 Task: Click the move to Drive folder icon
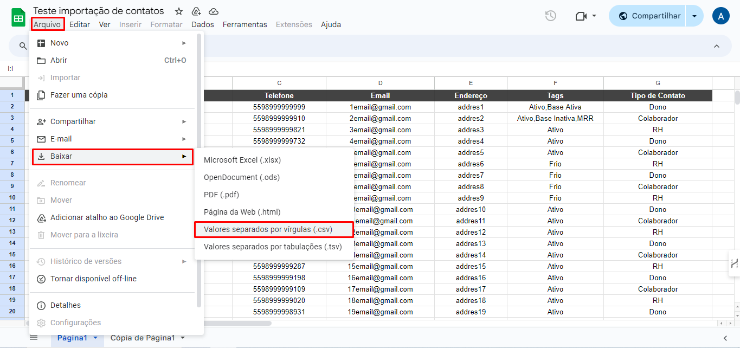196,11
